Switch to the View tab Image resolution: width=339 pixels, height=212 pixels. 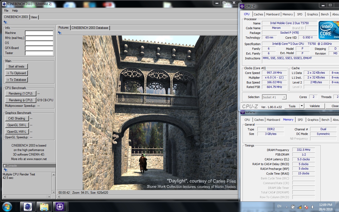pos(34,17)
